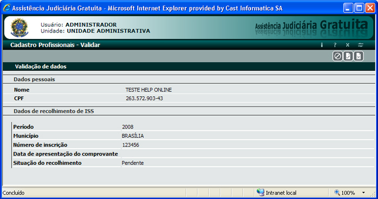Click the Situação do recolhimento label

coord(48,163)
